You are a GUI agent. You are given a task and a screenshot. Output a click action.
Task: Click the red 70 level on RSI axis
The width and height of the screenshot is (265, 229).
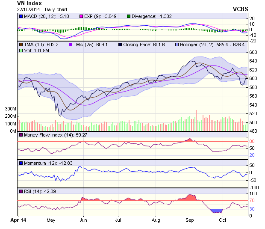[x=252, y=200]
